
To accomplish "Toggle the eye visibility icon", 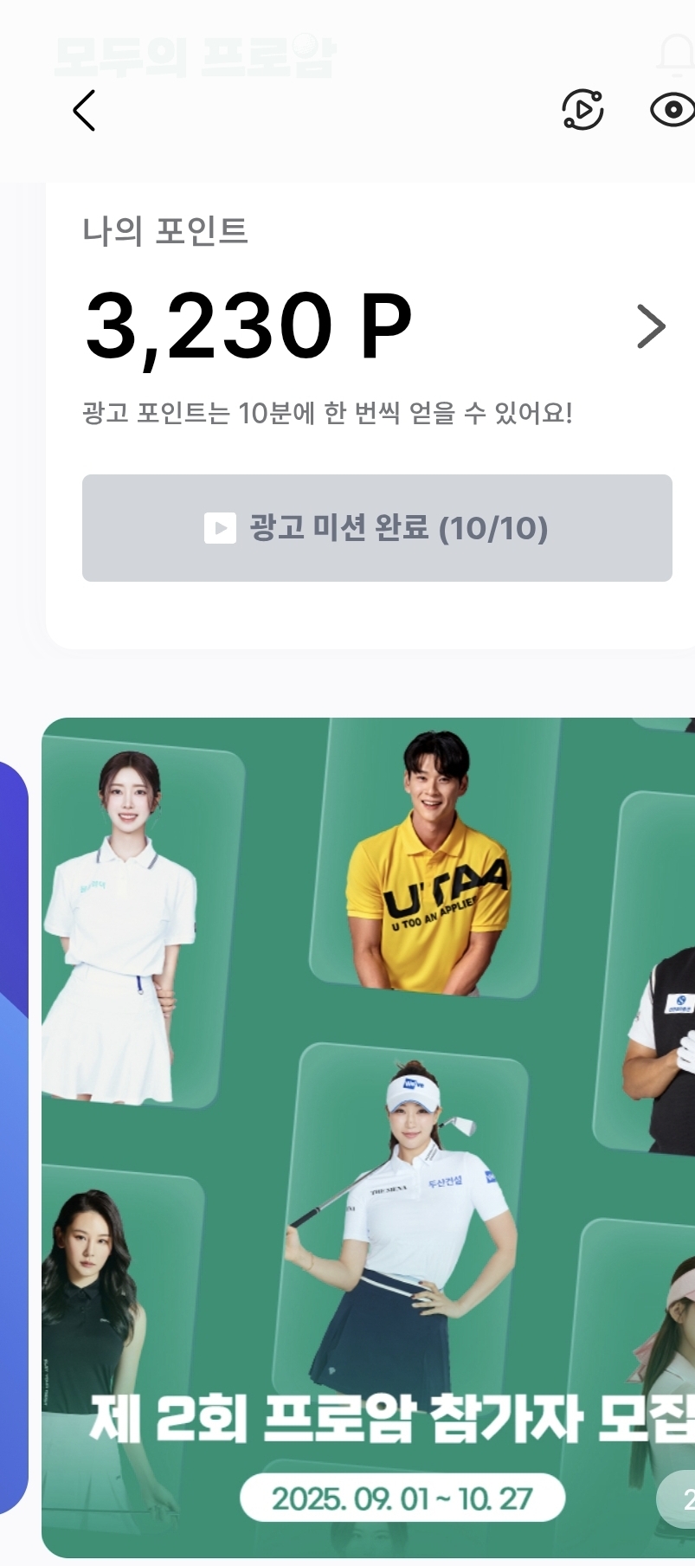I will tap(672, 110).
